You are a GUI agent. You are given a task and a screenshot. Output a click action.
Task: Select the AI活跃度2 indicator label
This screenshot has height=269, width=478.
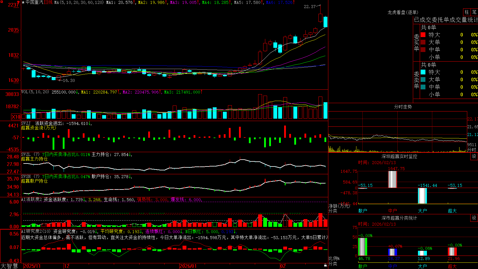click(32, 200)
